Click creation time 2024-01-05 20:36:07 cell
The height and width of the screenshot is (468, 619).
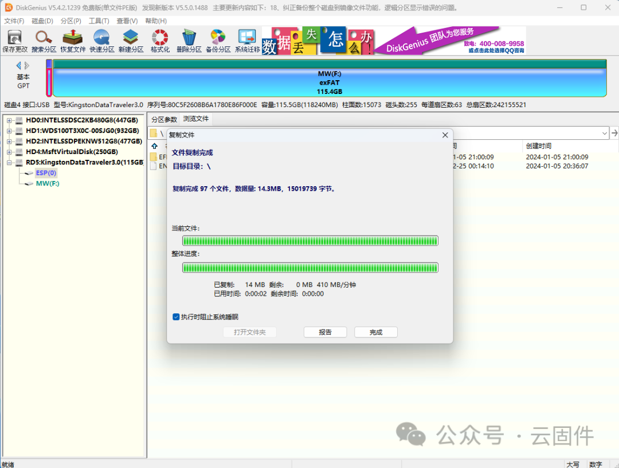[x=557, y=166]
